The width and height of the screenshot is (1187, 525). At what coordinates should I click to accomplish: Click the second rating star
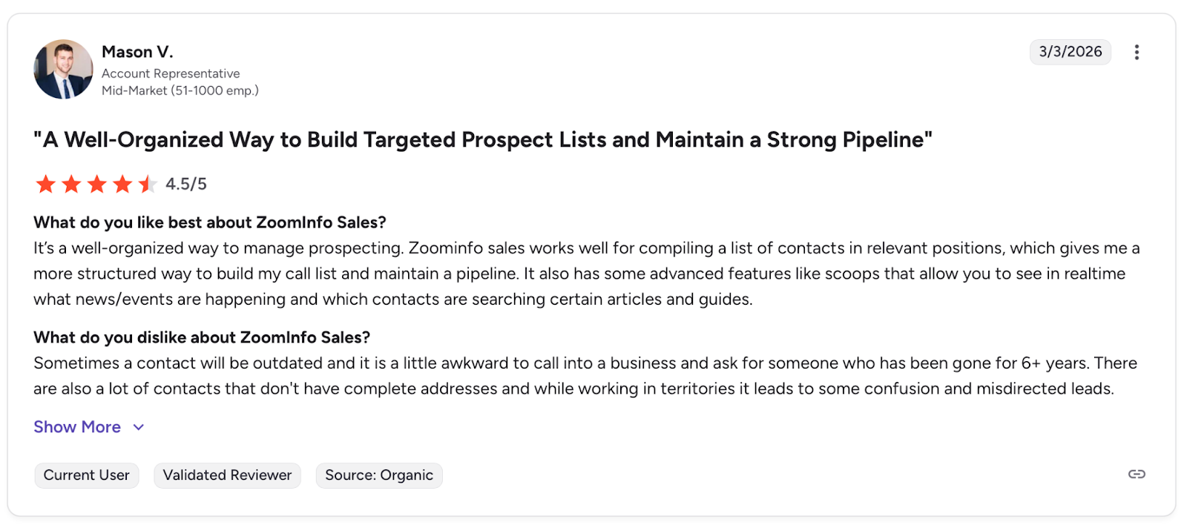[71, 184]
